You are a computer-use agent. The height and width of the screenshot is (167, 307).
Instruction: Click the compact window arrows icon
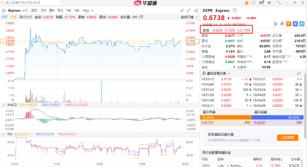pyautogui.click(x=279, y=3)
